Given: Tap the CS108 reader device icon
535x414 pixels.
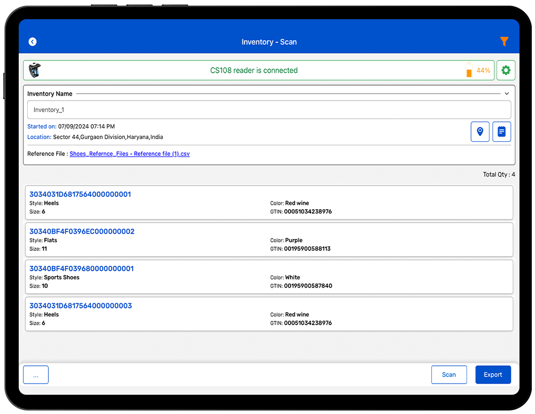Looking at the screenshot, I should (34, 70).
